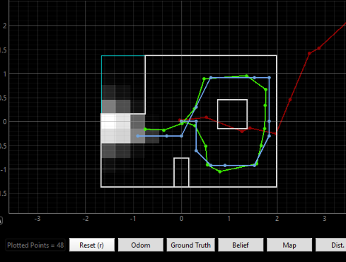Click the cyan top edge of the map

(123, 56)
